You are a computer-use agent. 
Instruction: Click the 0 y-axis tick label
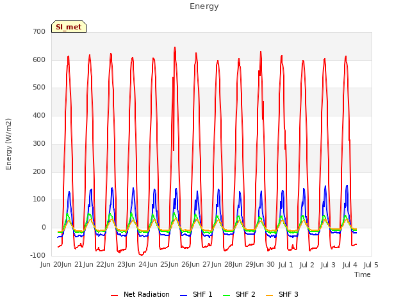(44, 228)
